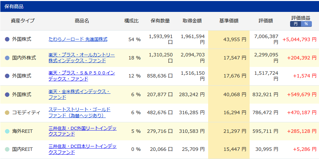Image resolution: width=319 pixels, height=159 pixels.
Task: Click the 資産タイプ column header
Action: pyautogui.click(x=23, y=21)
